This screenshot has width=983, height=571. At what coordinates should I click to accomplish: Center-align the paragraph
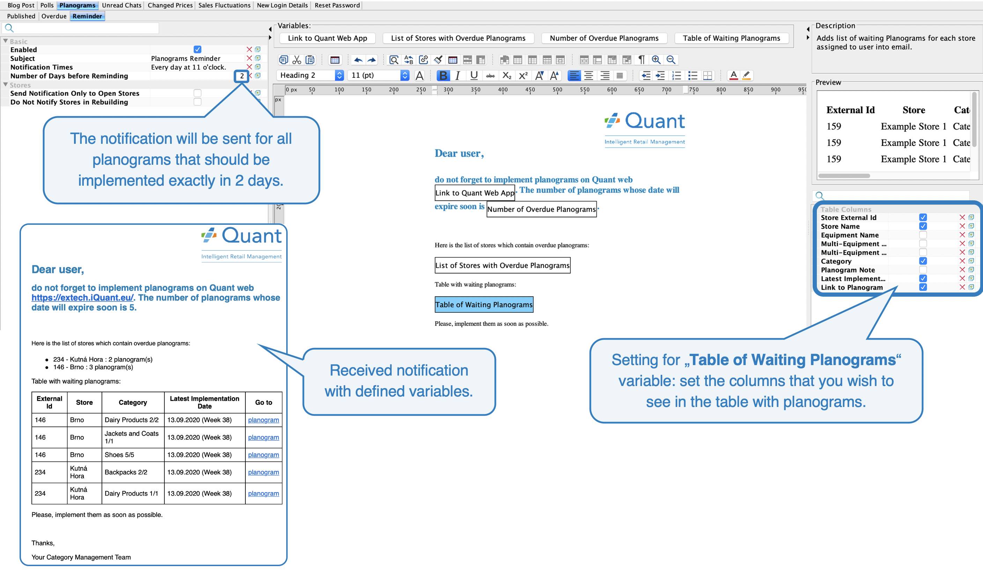click(x=589, y=75)
